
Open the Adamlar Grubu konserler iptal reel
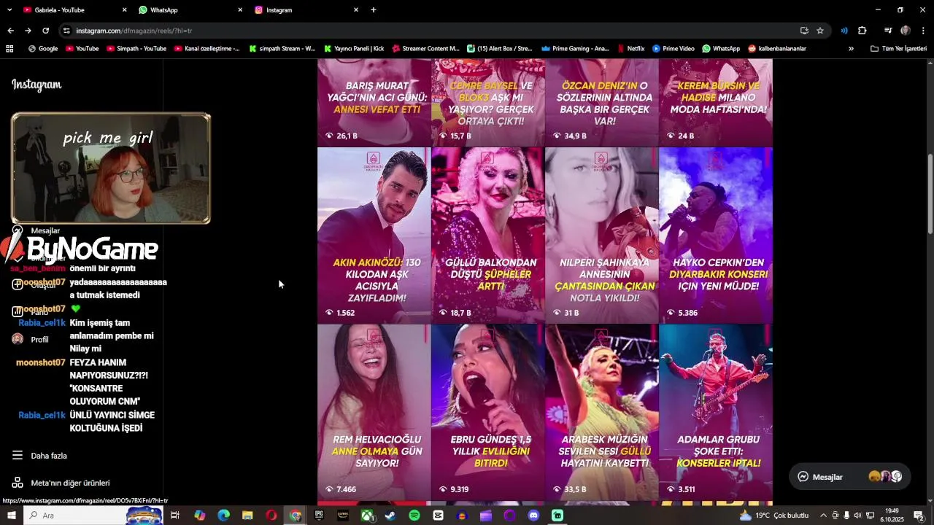[716, 412]
